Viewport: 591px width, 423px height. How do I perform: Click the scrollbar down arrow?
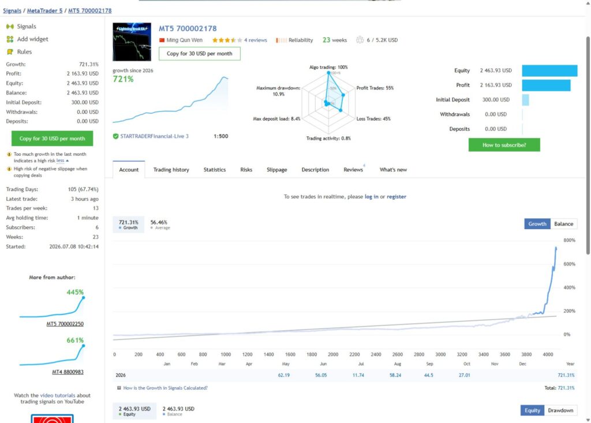pos(588,420)
